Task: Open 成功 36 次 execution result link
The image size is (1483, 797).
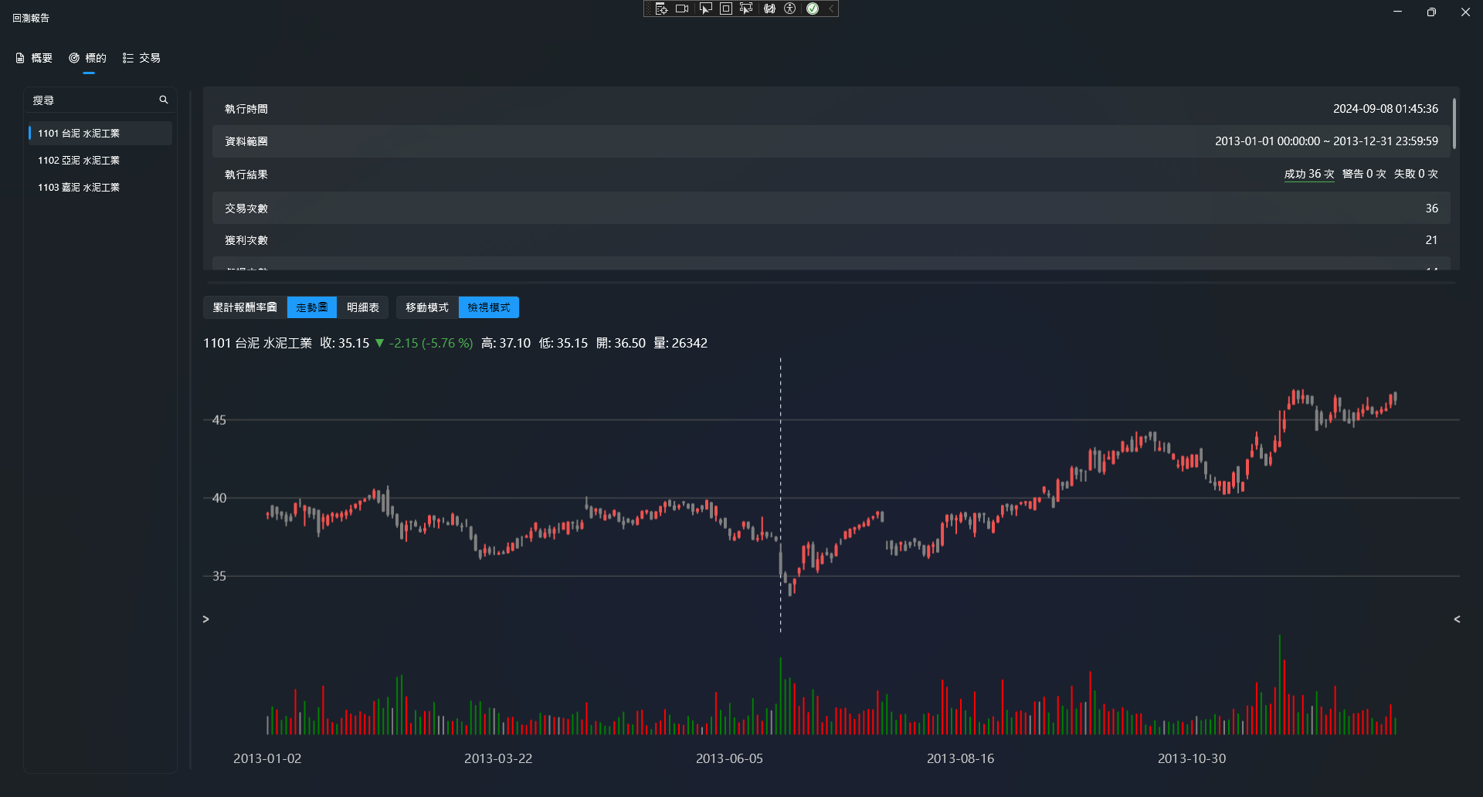Action: click(1308, 175)
